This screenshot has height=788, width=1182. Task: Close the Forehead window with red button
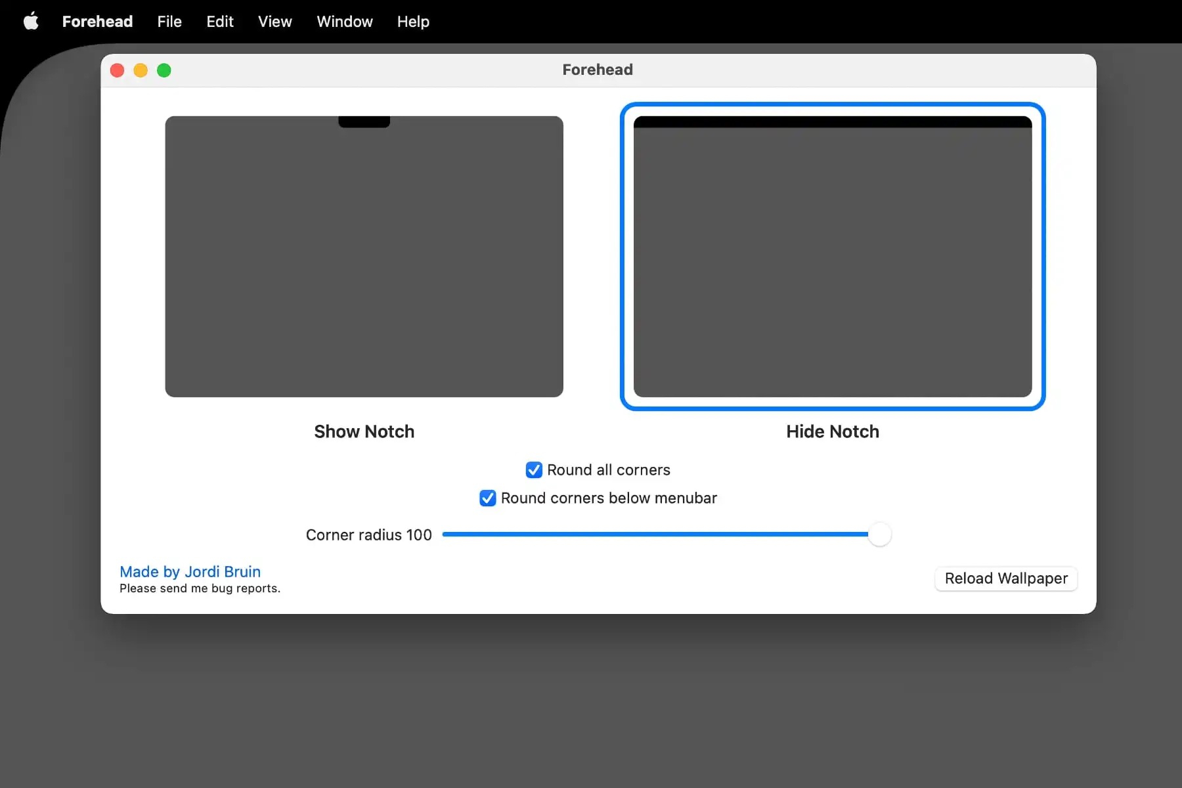tap(118, 70)
